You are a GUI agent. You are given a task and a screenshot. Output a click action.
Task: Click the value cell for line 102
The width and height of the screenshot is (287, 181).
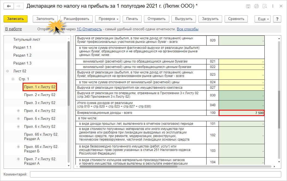(x=241, y=135)
